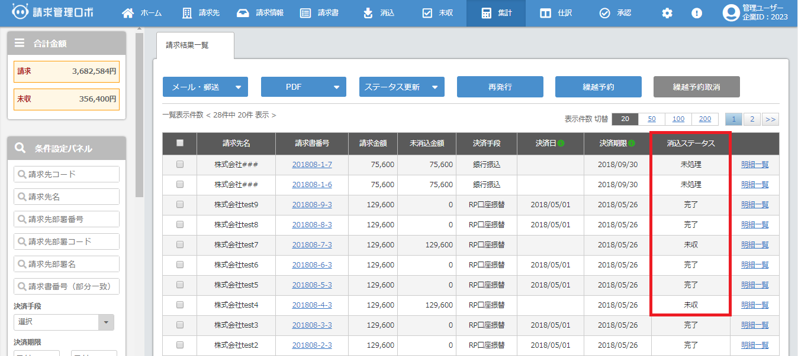Click the 条件設定パネル magnifier icon

pyautogui.click(x=20, y=148)
